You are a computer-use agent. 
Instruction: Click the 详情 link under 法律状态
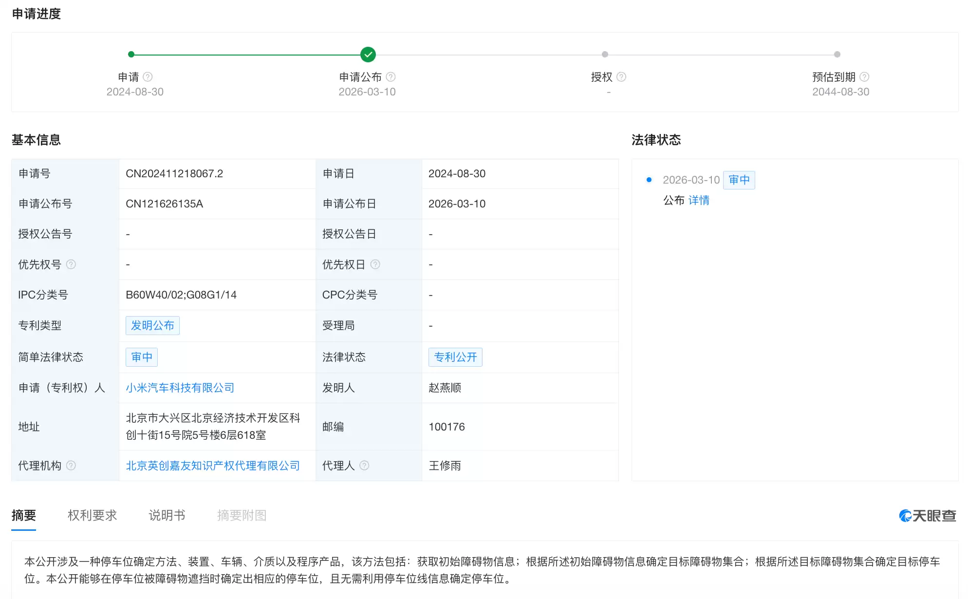click(x=699, y=200)
